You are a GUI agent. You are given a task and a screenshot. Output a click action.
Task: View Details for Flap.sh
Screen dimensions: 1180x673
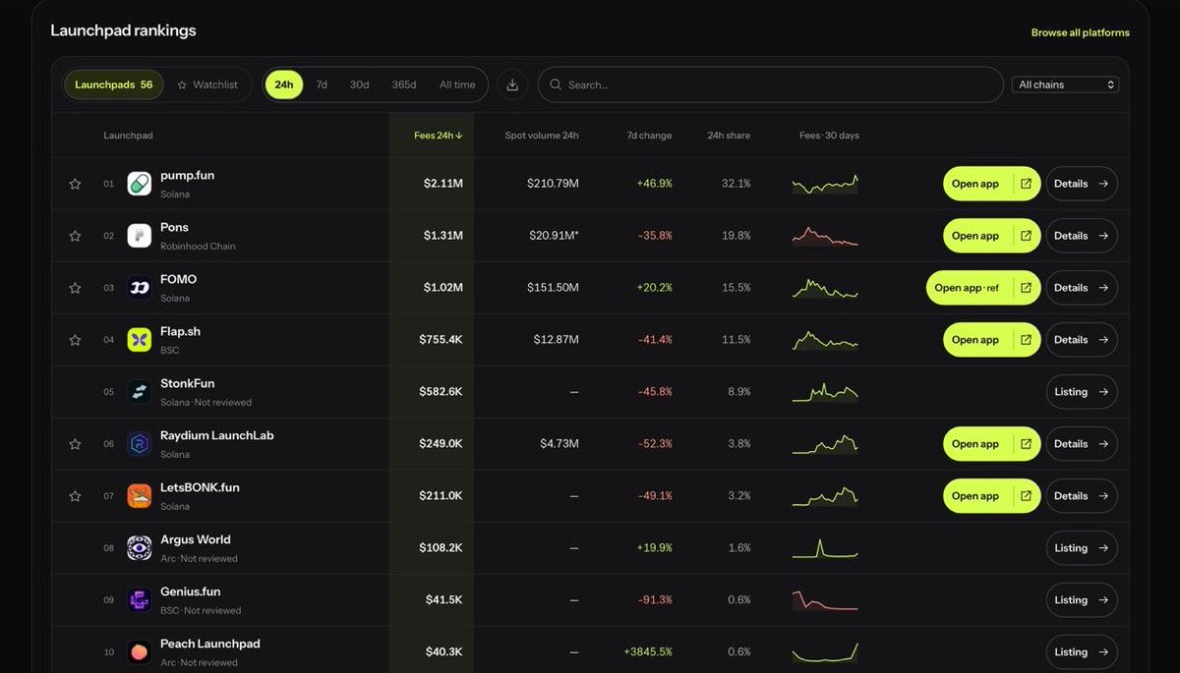(1082, 340)
